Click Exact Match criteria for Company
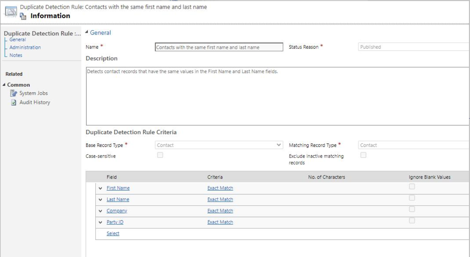 tap(220, 211)
